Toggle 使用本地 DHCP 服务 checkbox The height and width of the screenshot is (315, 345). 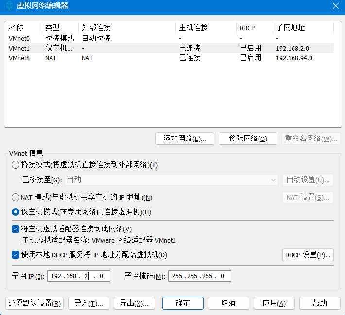(16, 255)
